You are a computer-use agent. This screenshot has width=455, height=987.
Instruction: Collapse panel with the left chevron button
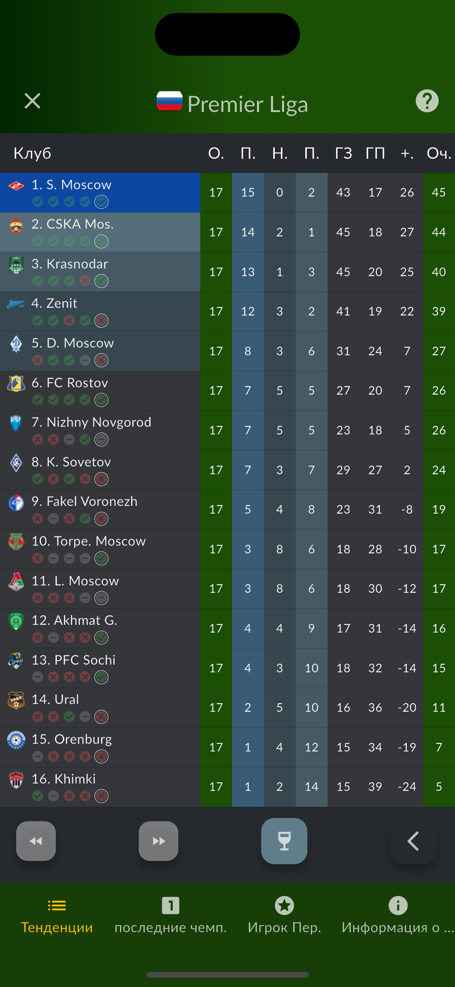coord(413,841)
